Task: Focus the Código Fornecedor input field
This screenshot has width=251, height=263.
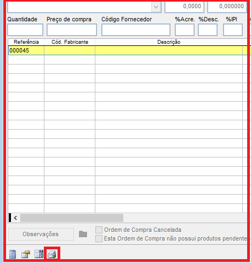Action: pyautogui.click(x=136, y=30)
